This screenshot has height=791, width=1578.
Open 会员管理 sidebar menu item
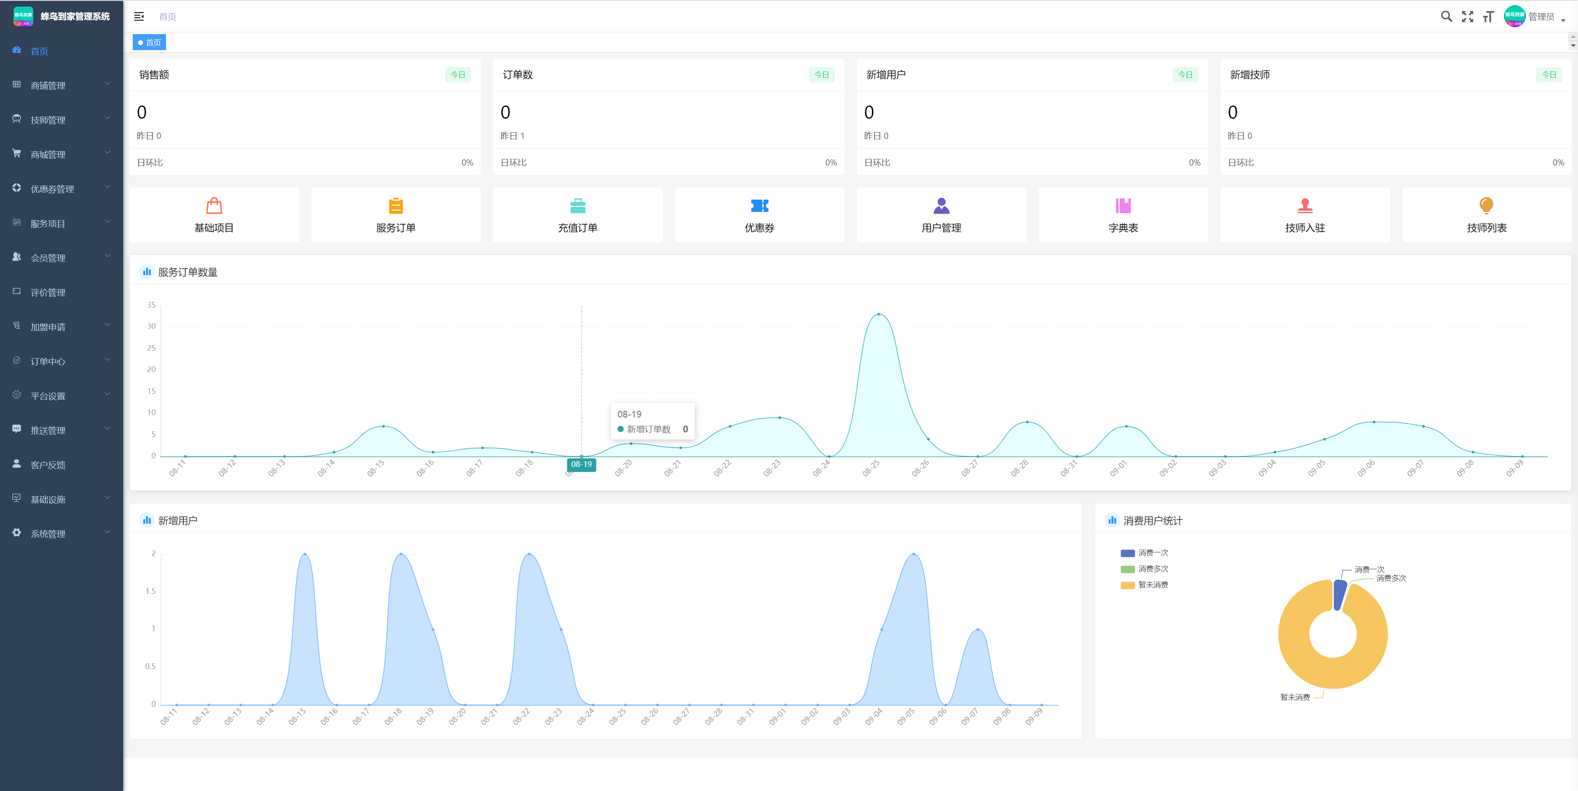(x=61, y=258)
